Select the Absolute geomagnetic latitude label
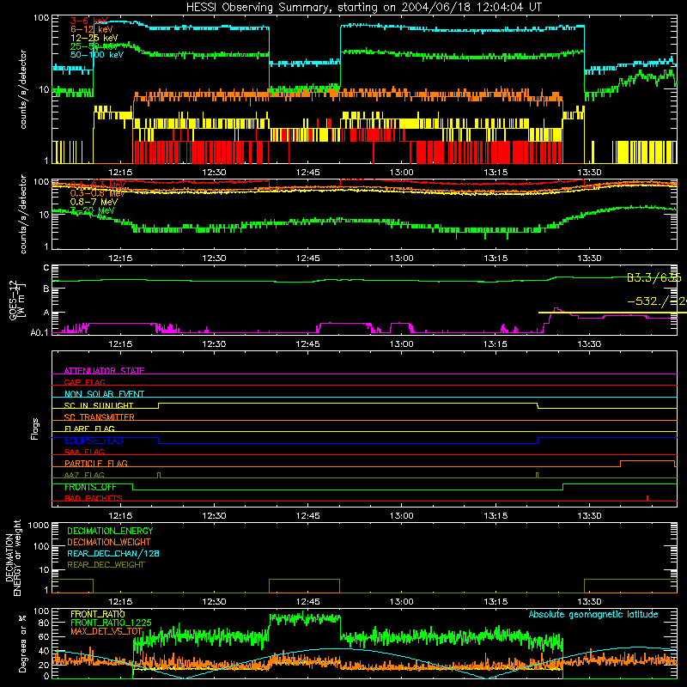The height and width of the screenshot is (687, 687). point(593,614)
